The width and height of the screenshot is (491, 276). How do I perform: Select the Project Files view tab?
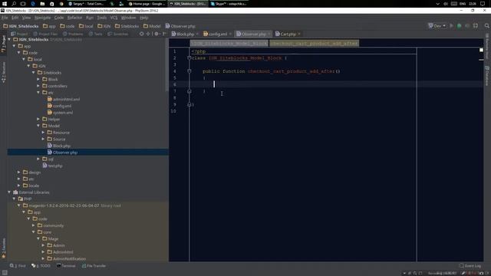point(45,34)
